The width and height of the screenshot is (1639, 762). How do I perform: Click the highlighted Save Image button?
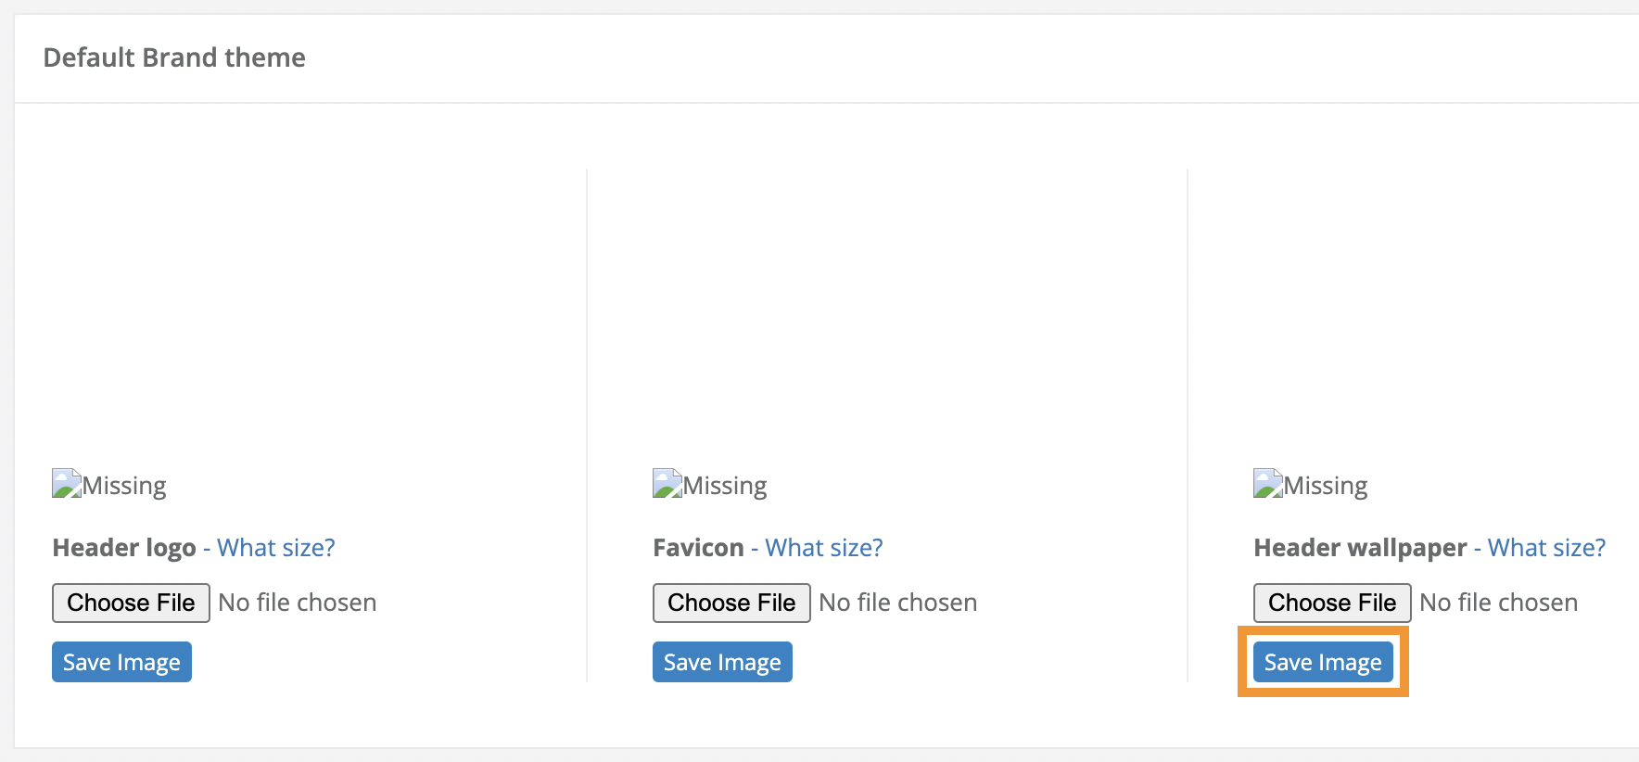click(x=1323, y=661)
